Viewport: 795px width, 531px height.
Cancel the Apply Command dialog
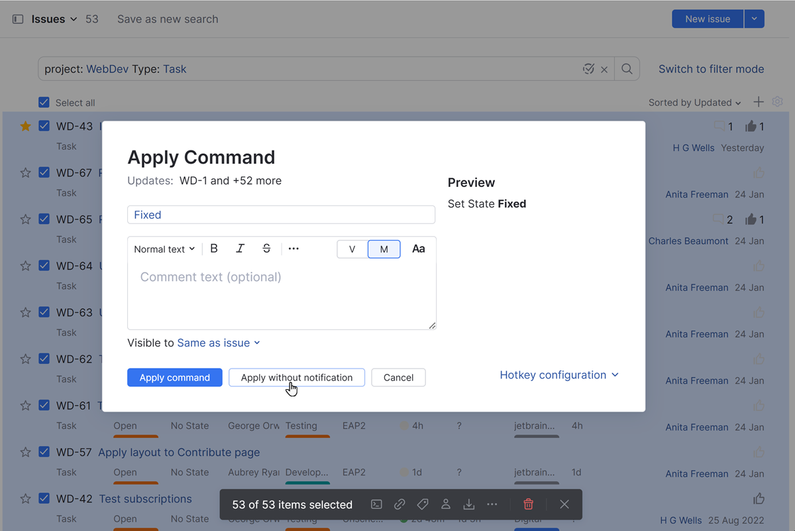click(398, 377)
